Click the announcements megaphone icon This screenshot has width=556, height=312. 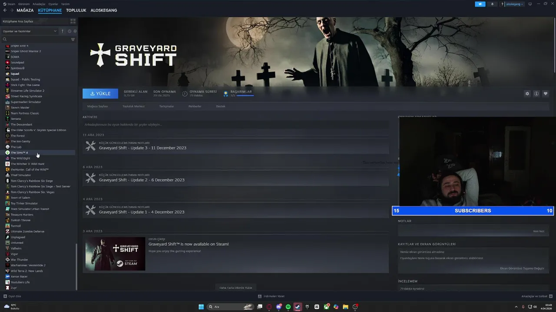pos(480,4)
